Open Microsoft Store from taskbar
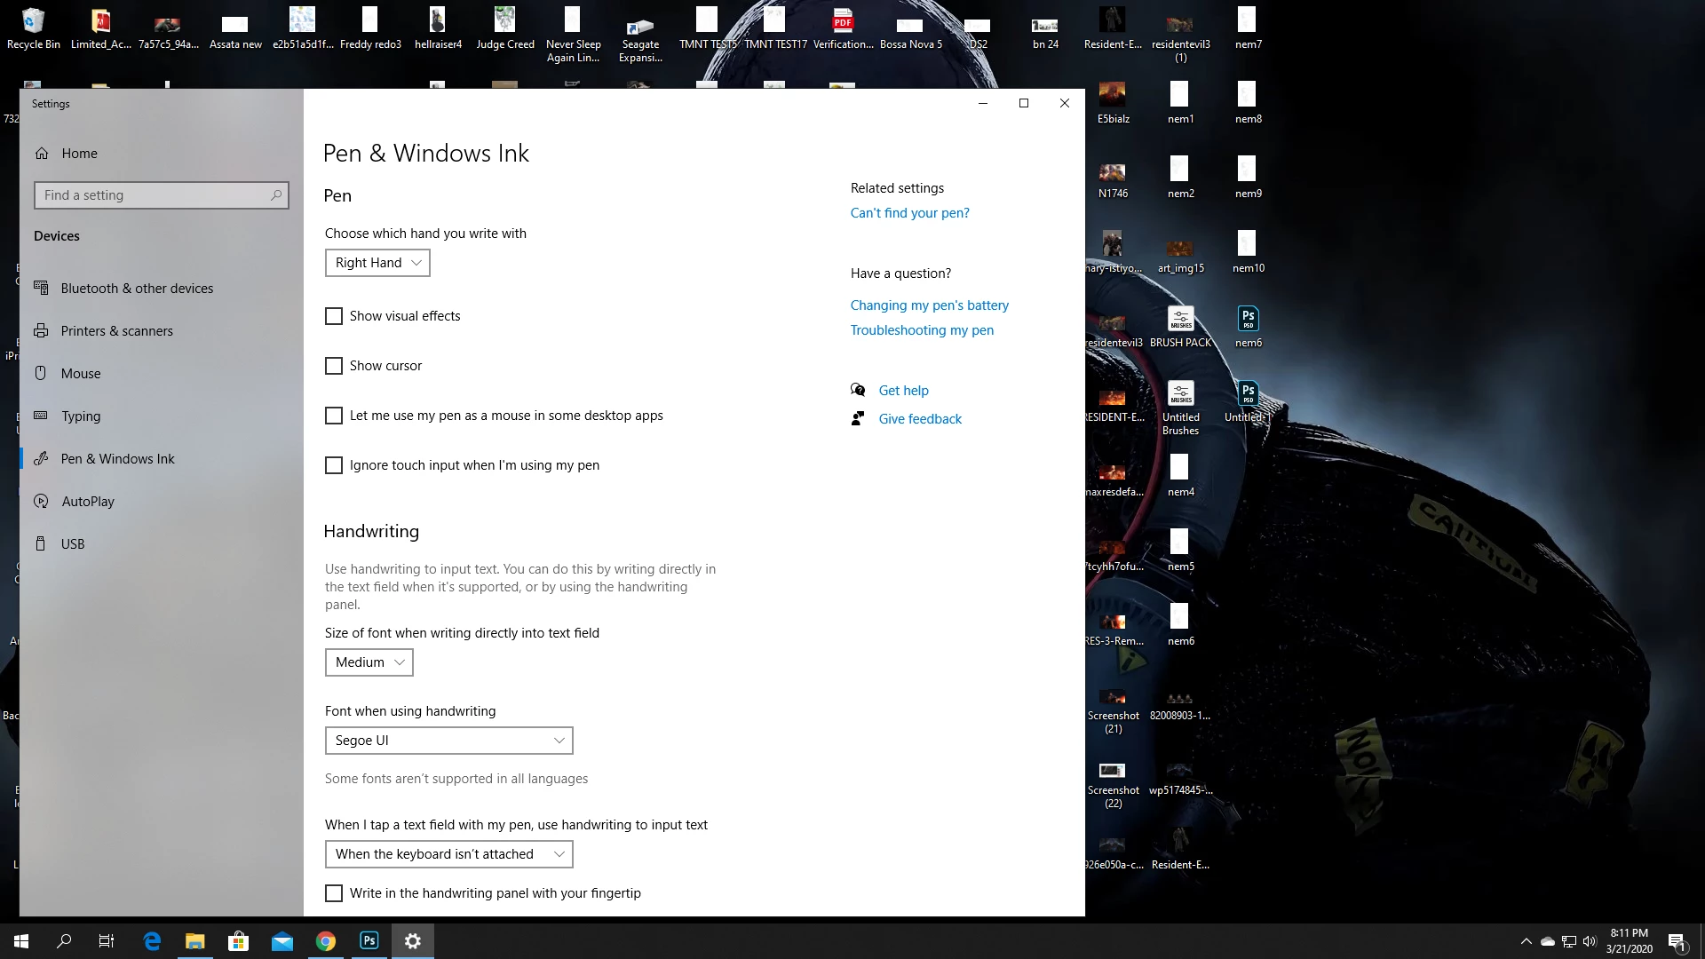1705x959 pixels. (x=238, y=941)
